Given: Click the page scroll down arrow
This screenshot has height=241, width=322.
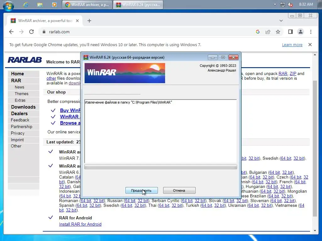Looking at the screenshot, I should [315, 231].
